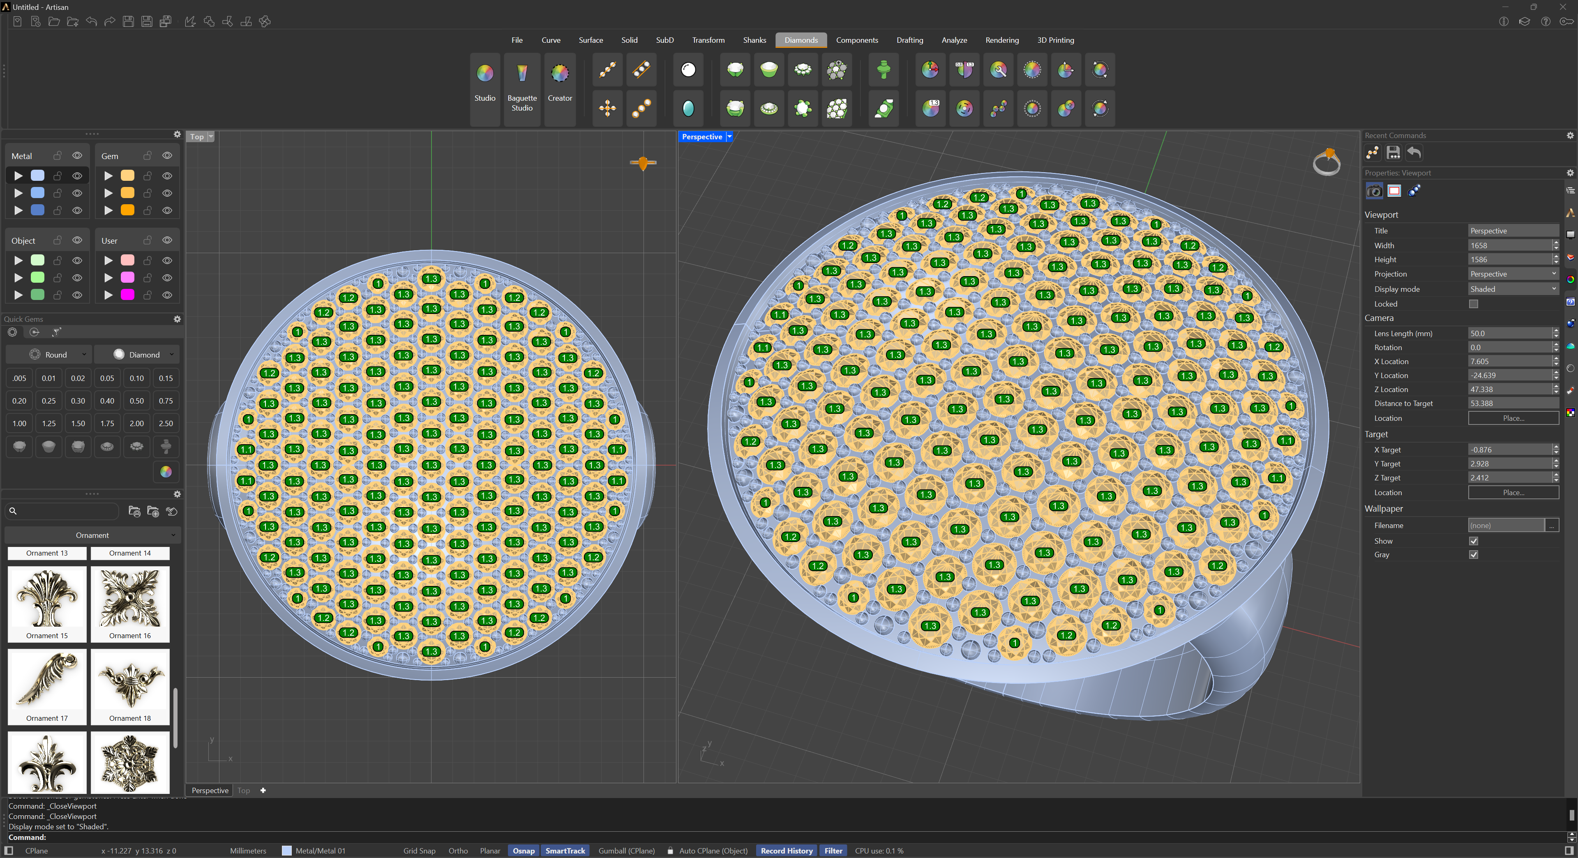
Task: Toggle visibility of the Metal layer group
Action: (x=77, y=156)
